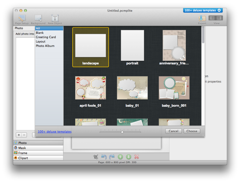
Task: Undo with the blue back arrow
Action: point(104,157)
